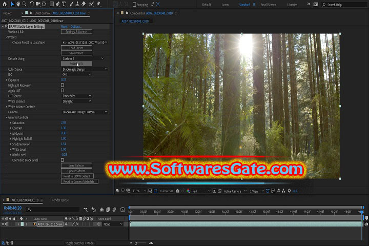Screen dimensions: 369x246
Task: Switch to the Default workspace
Action: coord(207,5)
